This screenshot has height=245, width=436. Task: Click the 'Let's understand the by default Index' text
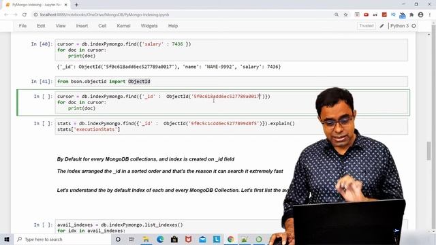[x=172, y=191]
